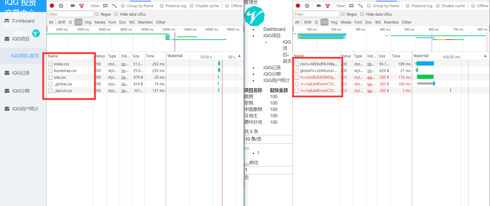The height and width of the screenshot is (206, 490).
Task: Sort by Time column in right DevTools
Action: coord(401,56)
